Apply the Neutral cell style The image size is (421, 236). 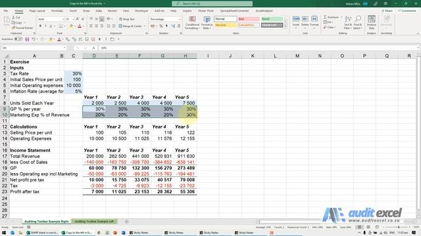click(x=226, y=25)
